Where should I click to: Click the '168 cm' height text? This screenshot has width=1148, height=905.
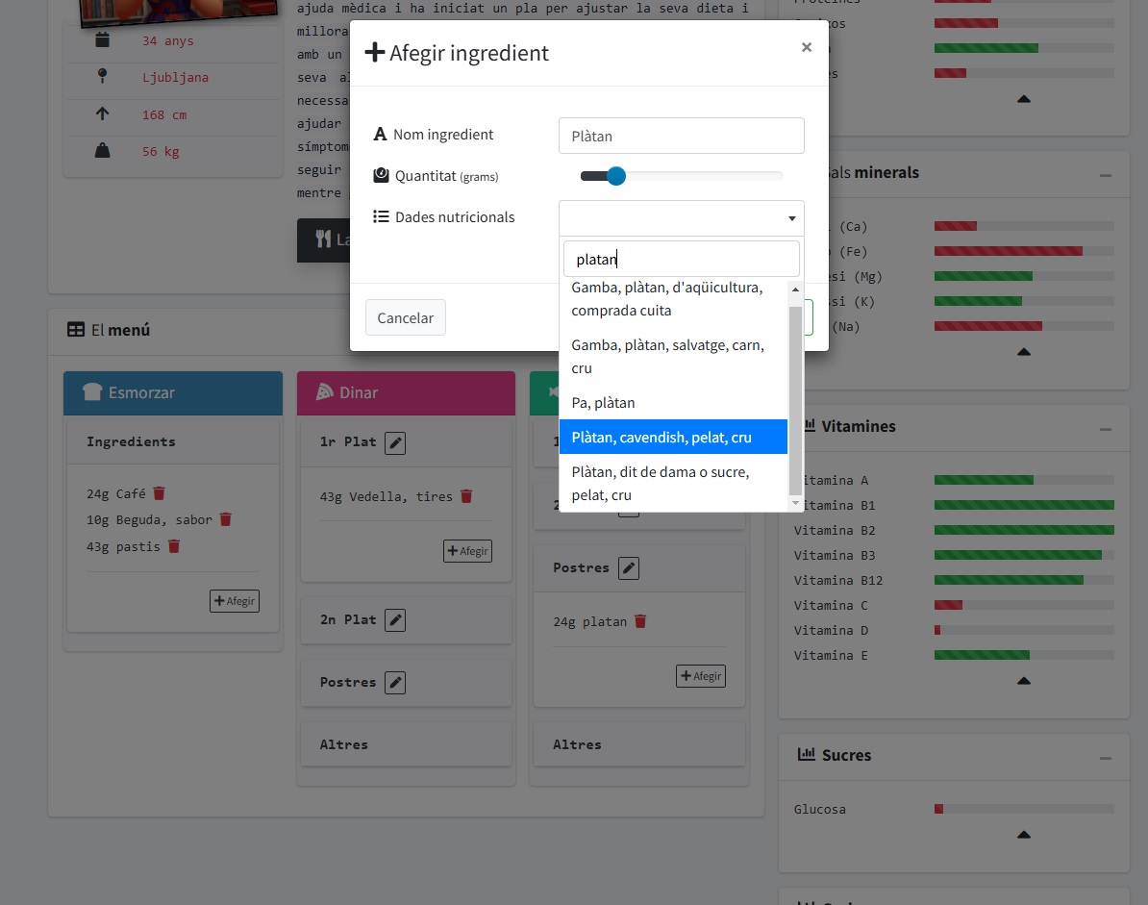tap(164, 115)
